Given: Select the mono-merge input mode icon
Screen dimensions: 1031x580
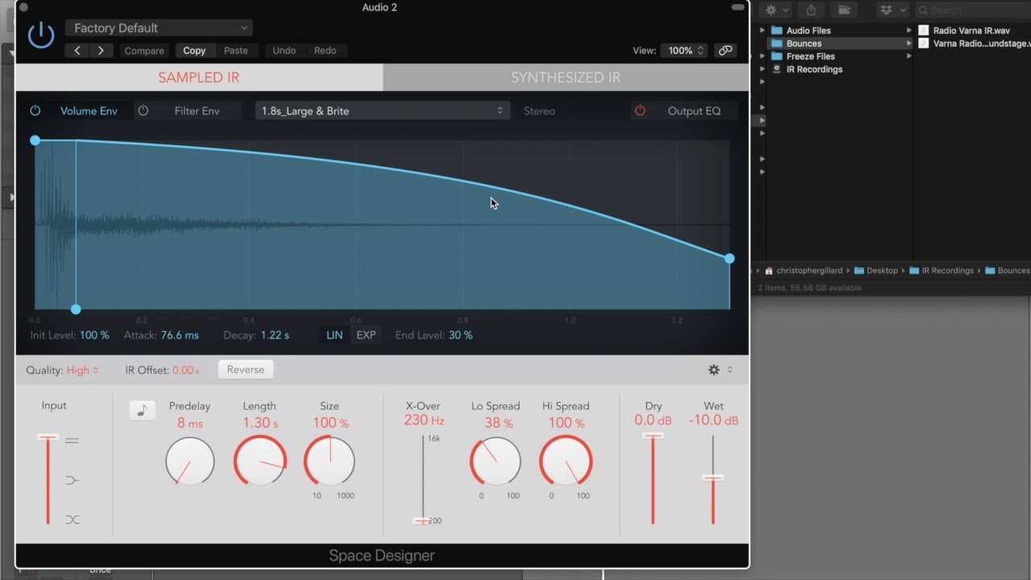Looking at the screenshot, I should click(x=72, y=480).
